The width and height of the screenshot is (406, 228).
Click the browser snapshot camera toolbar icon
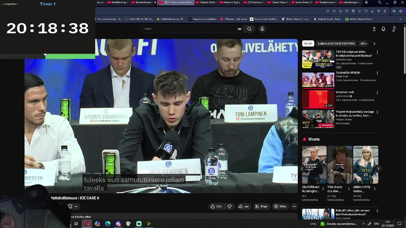tap(340, 11)
